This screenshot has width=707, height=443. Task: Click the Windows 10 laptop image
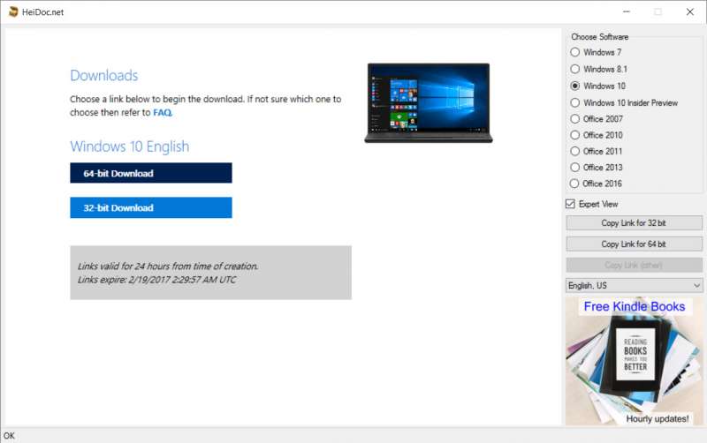coord(429,103)
